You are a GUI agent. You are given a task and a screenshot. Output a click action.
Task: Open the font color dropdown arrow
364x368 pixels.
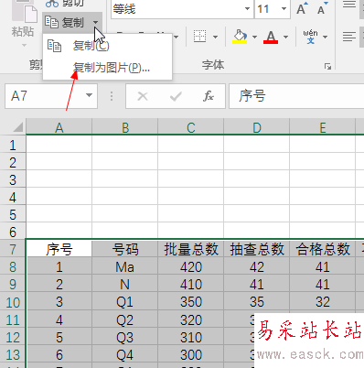pos(285,37)
